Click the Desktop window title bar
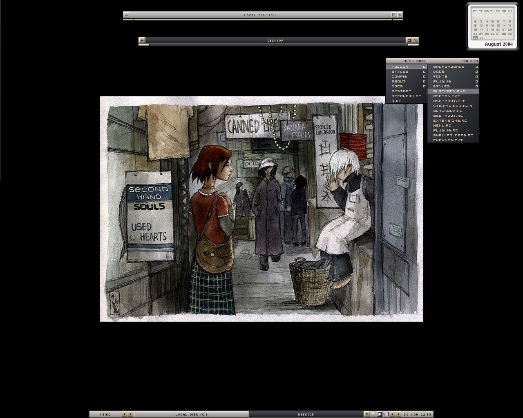Screen dimensions: 523x418 tap(275, 40)
